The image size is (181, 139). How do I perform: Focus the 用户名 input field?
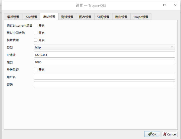click(104, 77)
